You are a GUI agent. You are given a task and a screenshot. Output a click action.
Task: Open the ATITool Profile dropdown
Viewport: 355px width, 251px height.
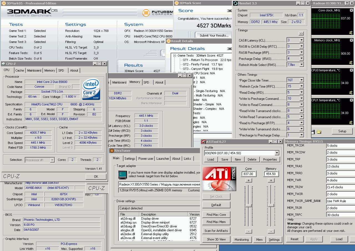click(x=277, y=153)
